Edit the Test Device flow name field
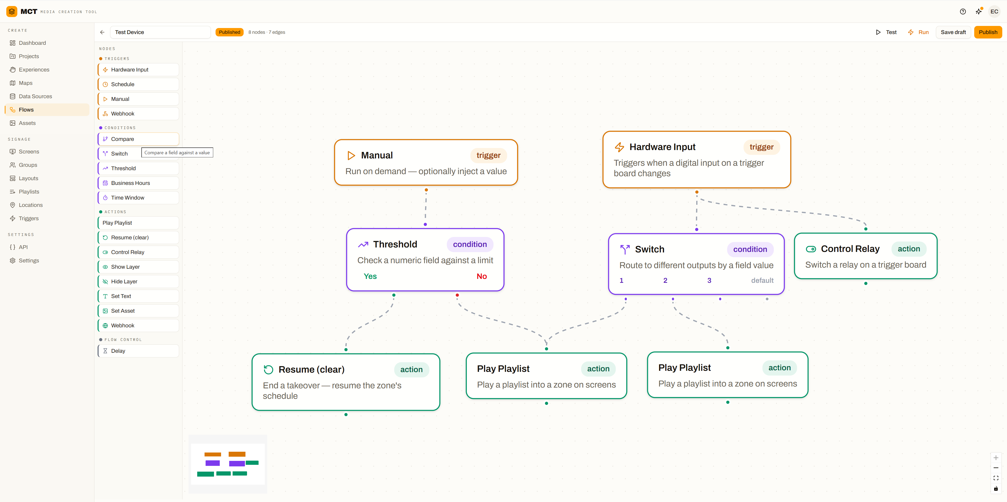 pos(160,32)
